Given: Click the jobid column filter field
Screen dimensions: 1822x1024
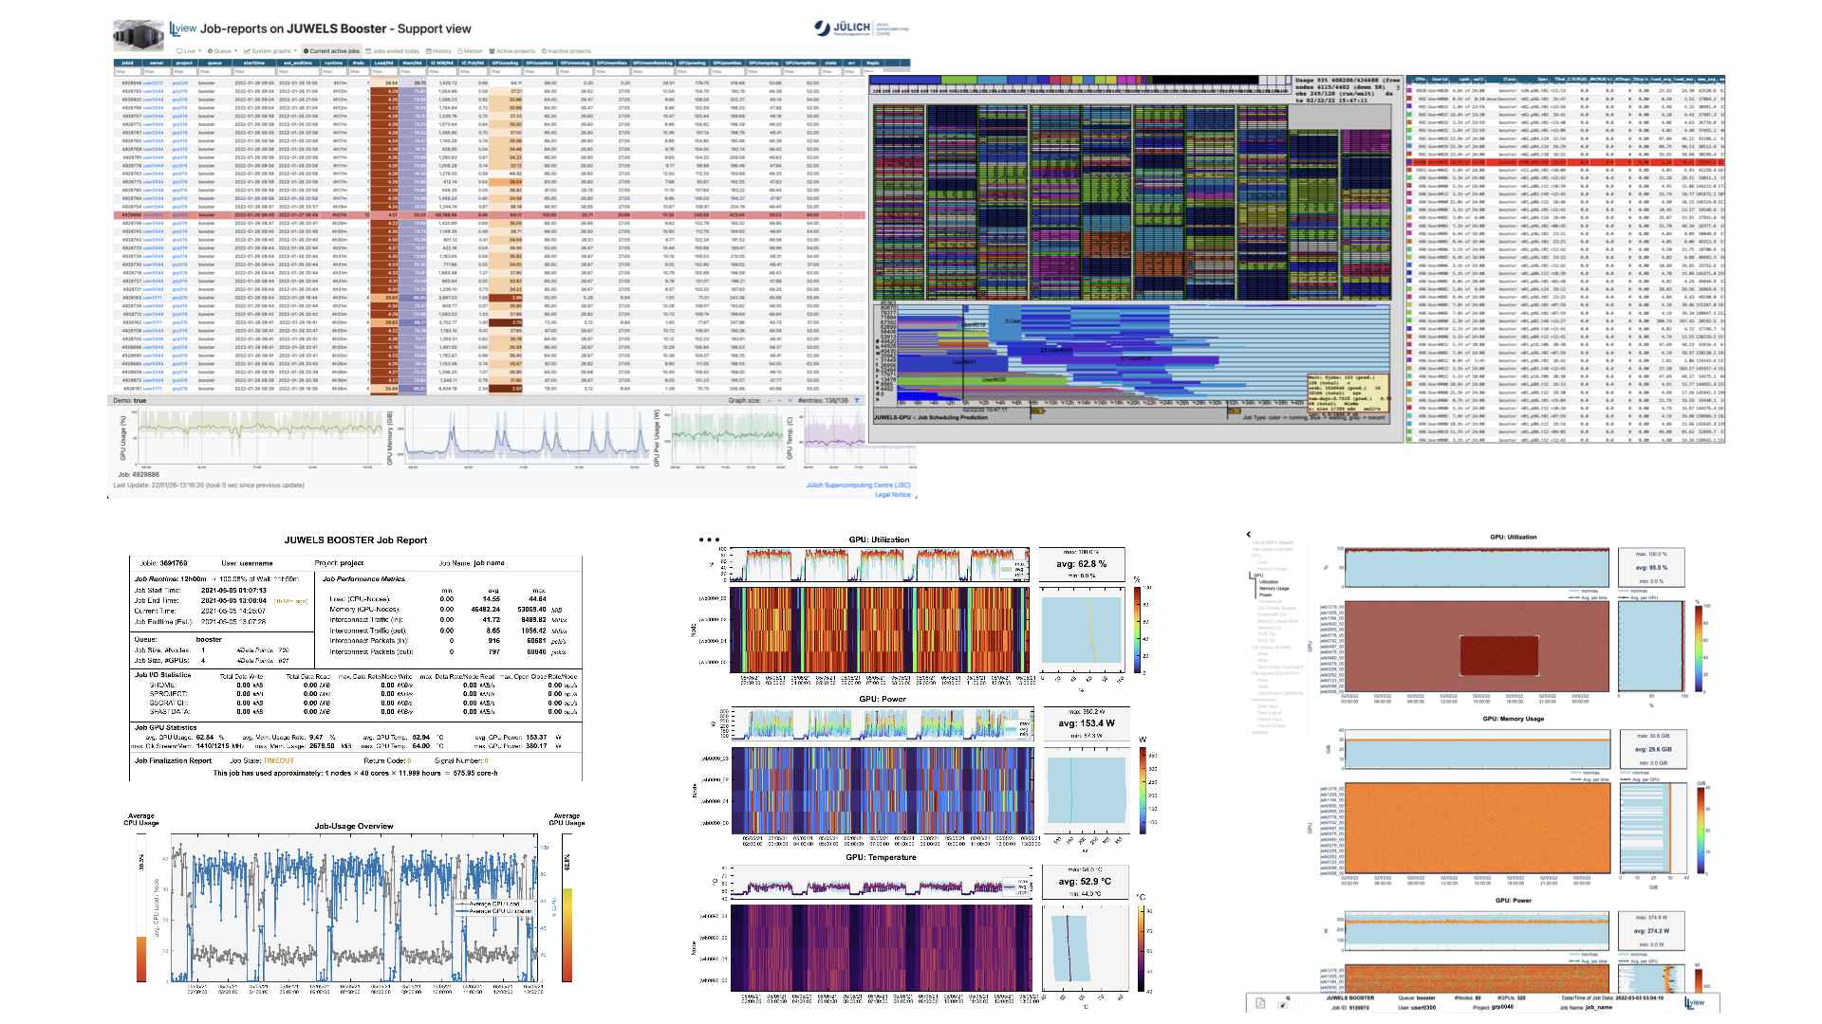Looking at the screenshot, I should (128, 71).
